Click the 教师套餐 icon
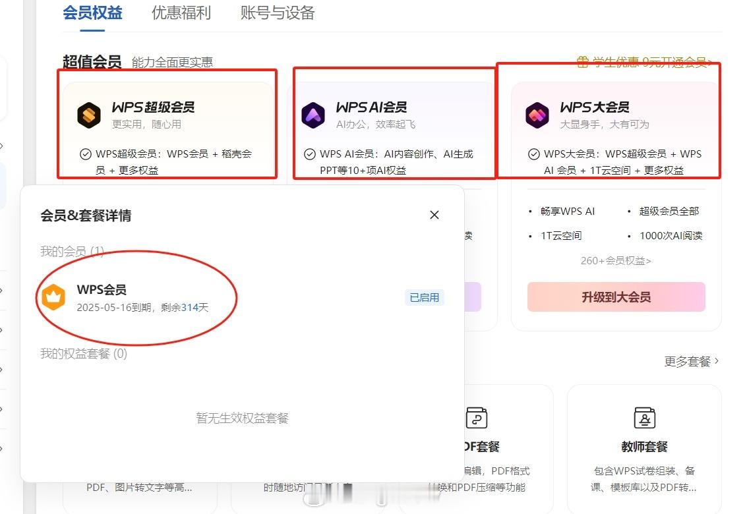Viewport: 745px width, 514px height. click(645, 418)
